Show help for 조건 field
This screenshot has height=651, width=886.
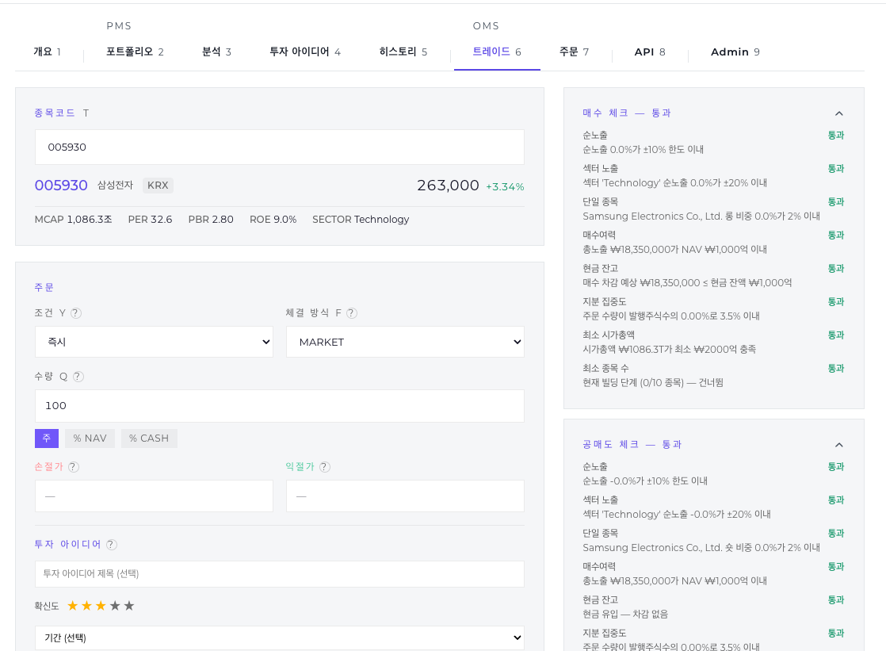click(76, 313)
